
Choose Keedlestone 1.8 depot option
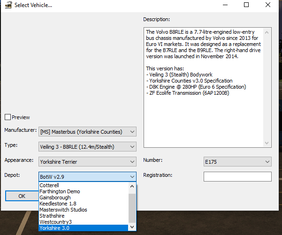[84, 204]
